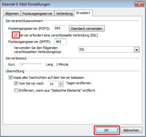Decrease the days count with down arrow

click(x=61, y=85)
